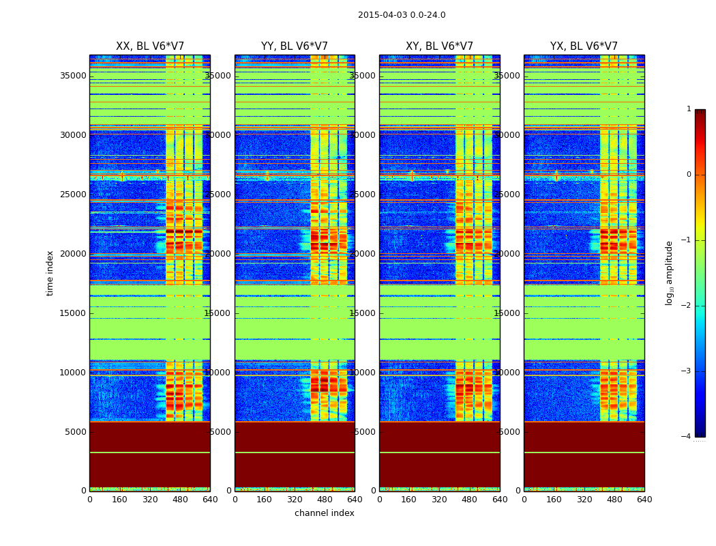Screen dimensions: 716x546
Task: Click the XY spectrogram plot area
Action: click(440, 273)
